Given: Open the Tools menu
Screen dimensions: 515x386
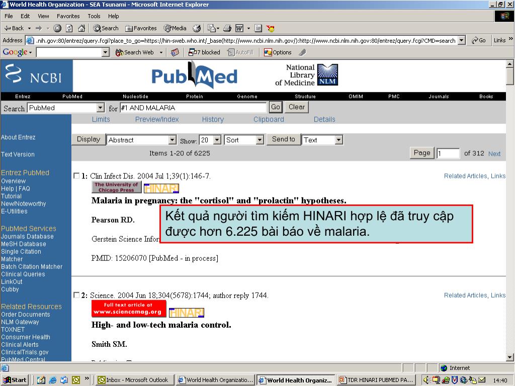Looking at the screenshot, I should (x=94, y=16).
